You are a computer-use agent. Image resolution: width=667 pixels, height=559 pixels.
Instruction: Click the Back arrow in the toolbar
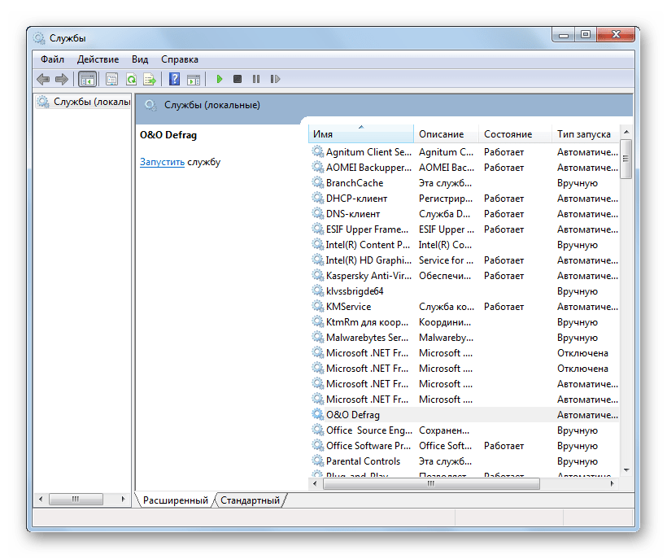(x=43, y=79)
